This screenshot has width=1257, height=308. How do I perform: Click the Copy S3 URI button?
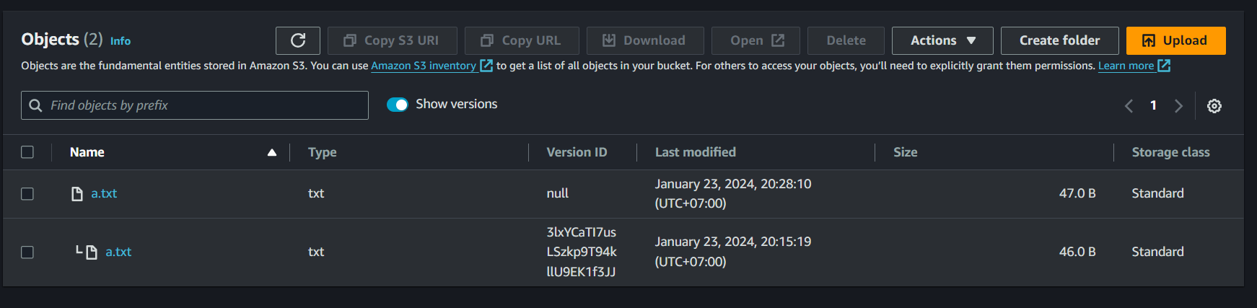tap(392, 40)
